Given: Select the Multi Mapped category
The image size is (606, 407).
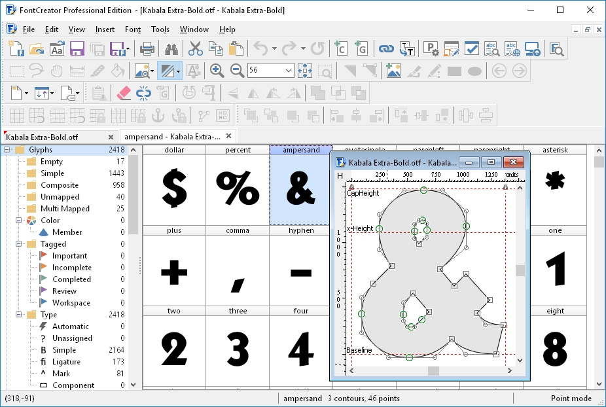Looking at the screenshot, I should 65,209.
